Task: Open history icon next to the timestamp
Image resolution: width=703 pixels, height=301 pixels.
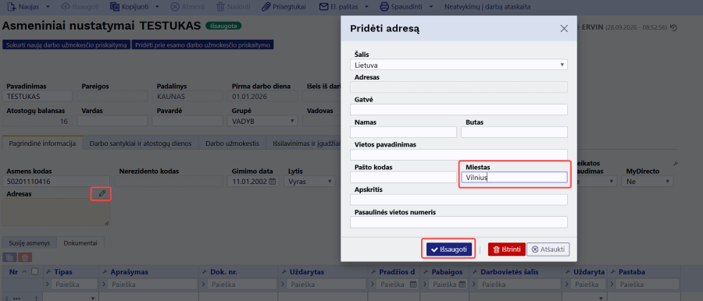Action: pos(673,27)
